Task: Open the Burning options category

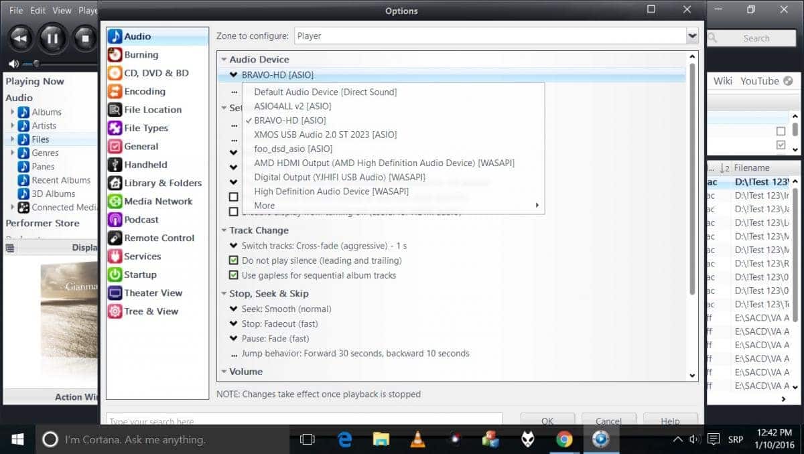Action: coord(157,55)
